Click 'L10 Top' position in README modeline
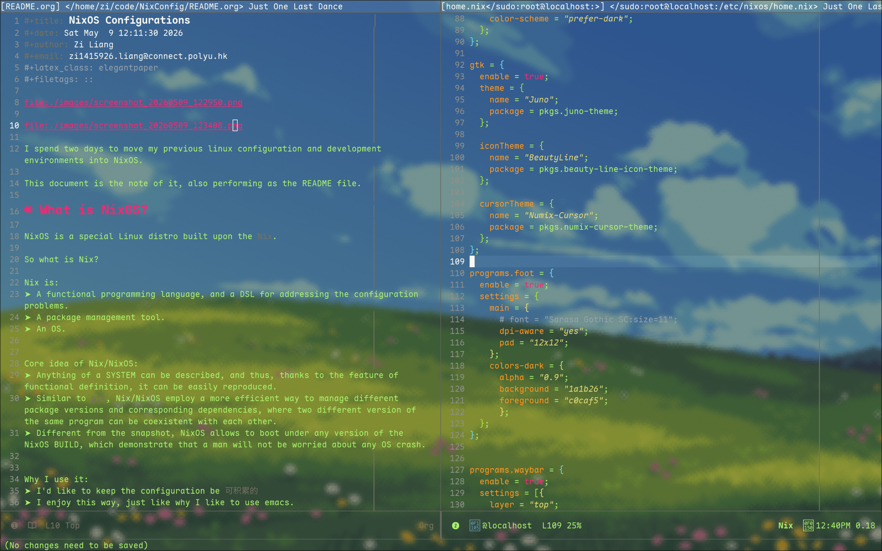Viewport: 882px width, 551px height. coord(62,526)
